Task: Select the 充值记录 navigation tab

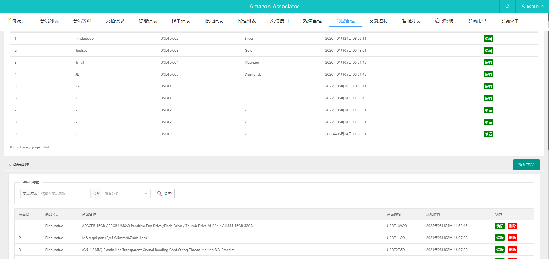Action: (115, 21)
